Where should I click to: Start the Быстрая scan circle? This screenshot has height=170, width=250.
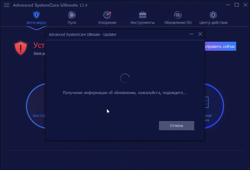[36, 106]
